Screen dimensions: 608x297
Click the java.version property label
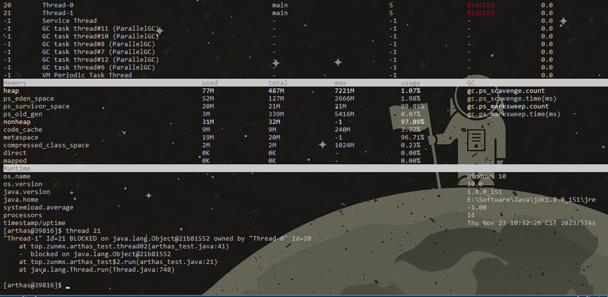point(27,192)
